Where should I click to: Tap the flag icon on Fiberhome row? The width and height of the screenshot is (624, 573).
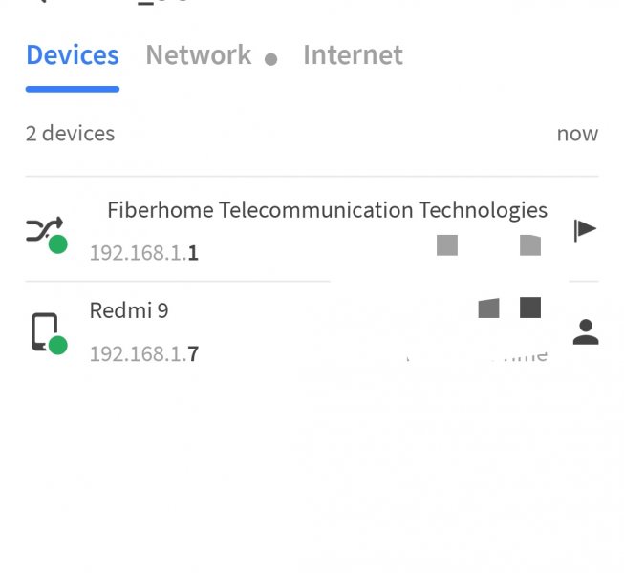point(585,230)
